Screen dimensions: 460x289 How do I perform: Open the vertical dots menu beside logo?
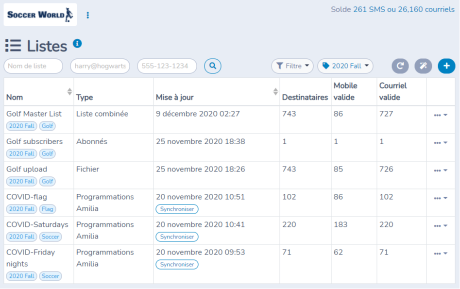(88, 15)
